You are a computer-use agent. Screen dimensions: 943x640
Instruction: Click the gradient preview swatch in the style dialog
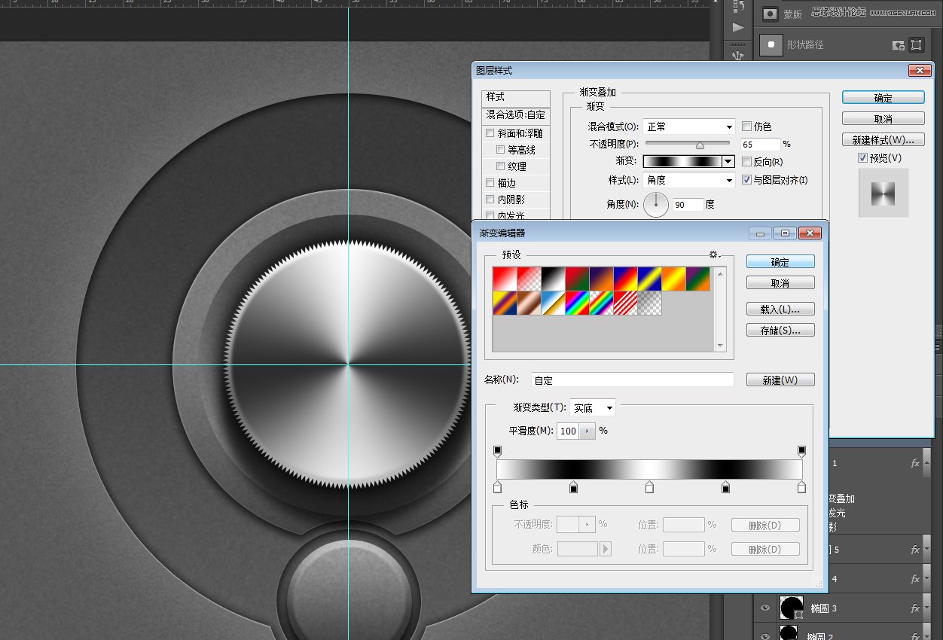(x=684, y=161)
